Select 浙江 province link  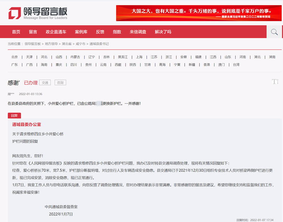point(169,57)
